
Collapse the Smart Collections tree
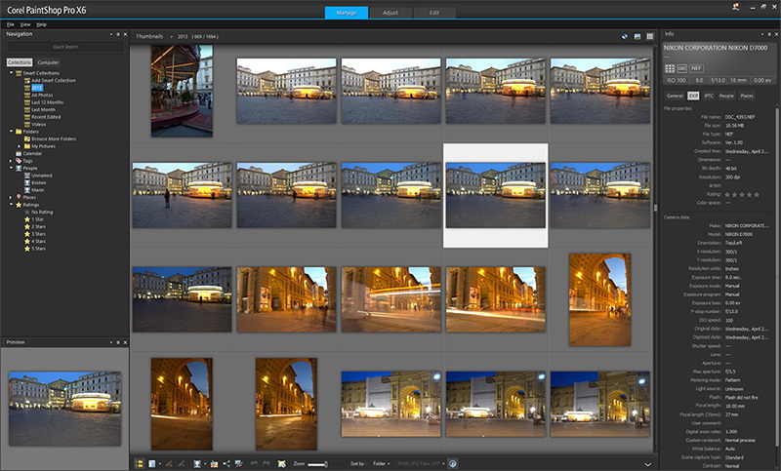[x=9, y=72]
